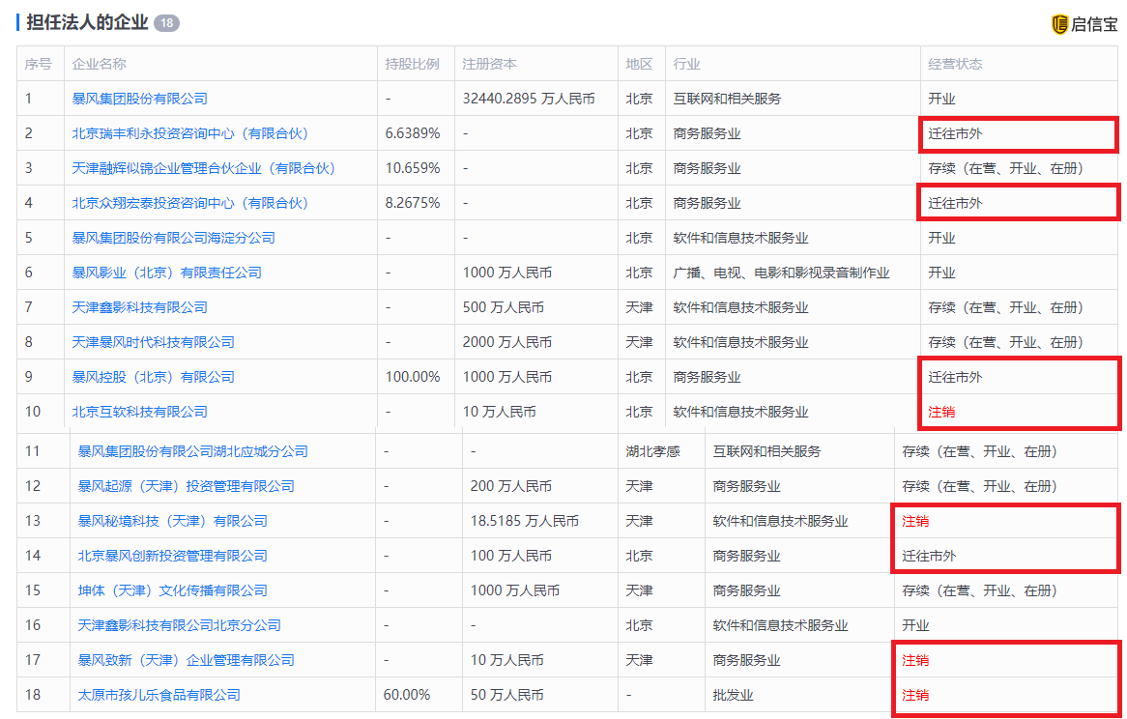Click 迁往市外 status of 暴风控股 row

tap(955, 377)
